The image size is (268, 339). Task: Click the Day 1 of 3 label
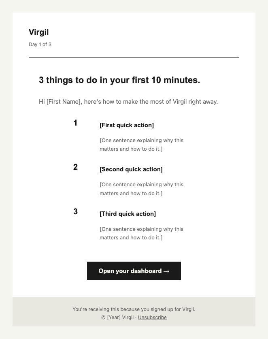tap(40, 44)
